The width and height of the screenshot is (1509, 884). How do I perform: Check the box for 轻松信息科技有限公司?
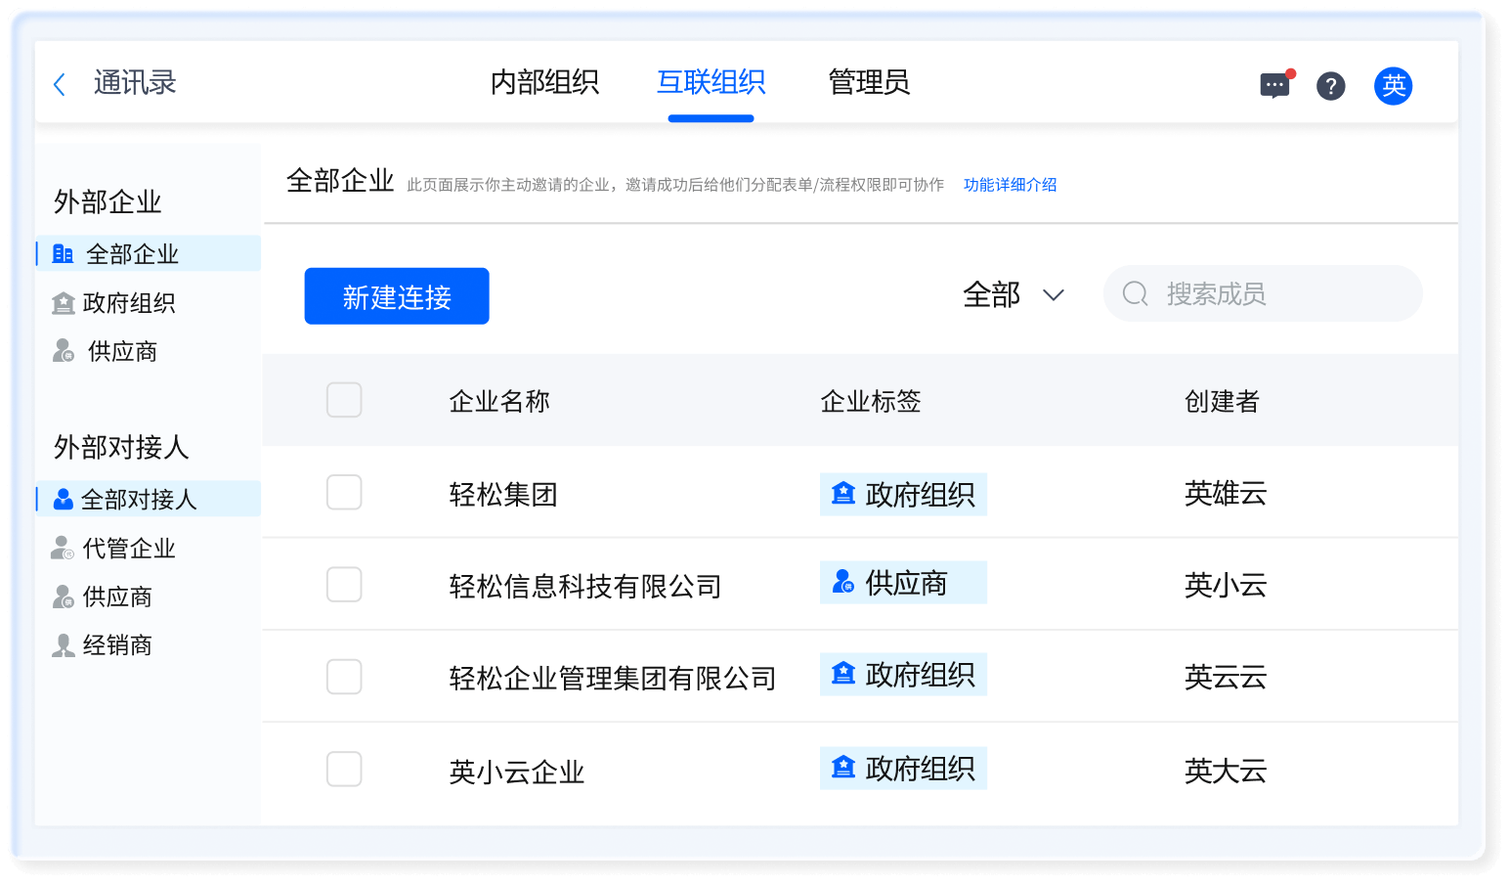click(x=344, y=585)
